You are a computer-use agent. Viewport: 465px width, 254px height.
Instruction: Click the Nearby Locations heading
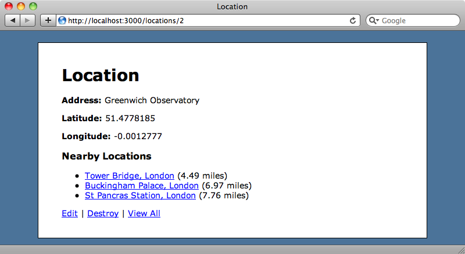click(x=106, y=156)
